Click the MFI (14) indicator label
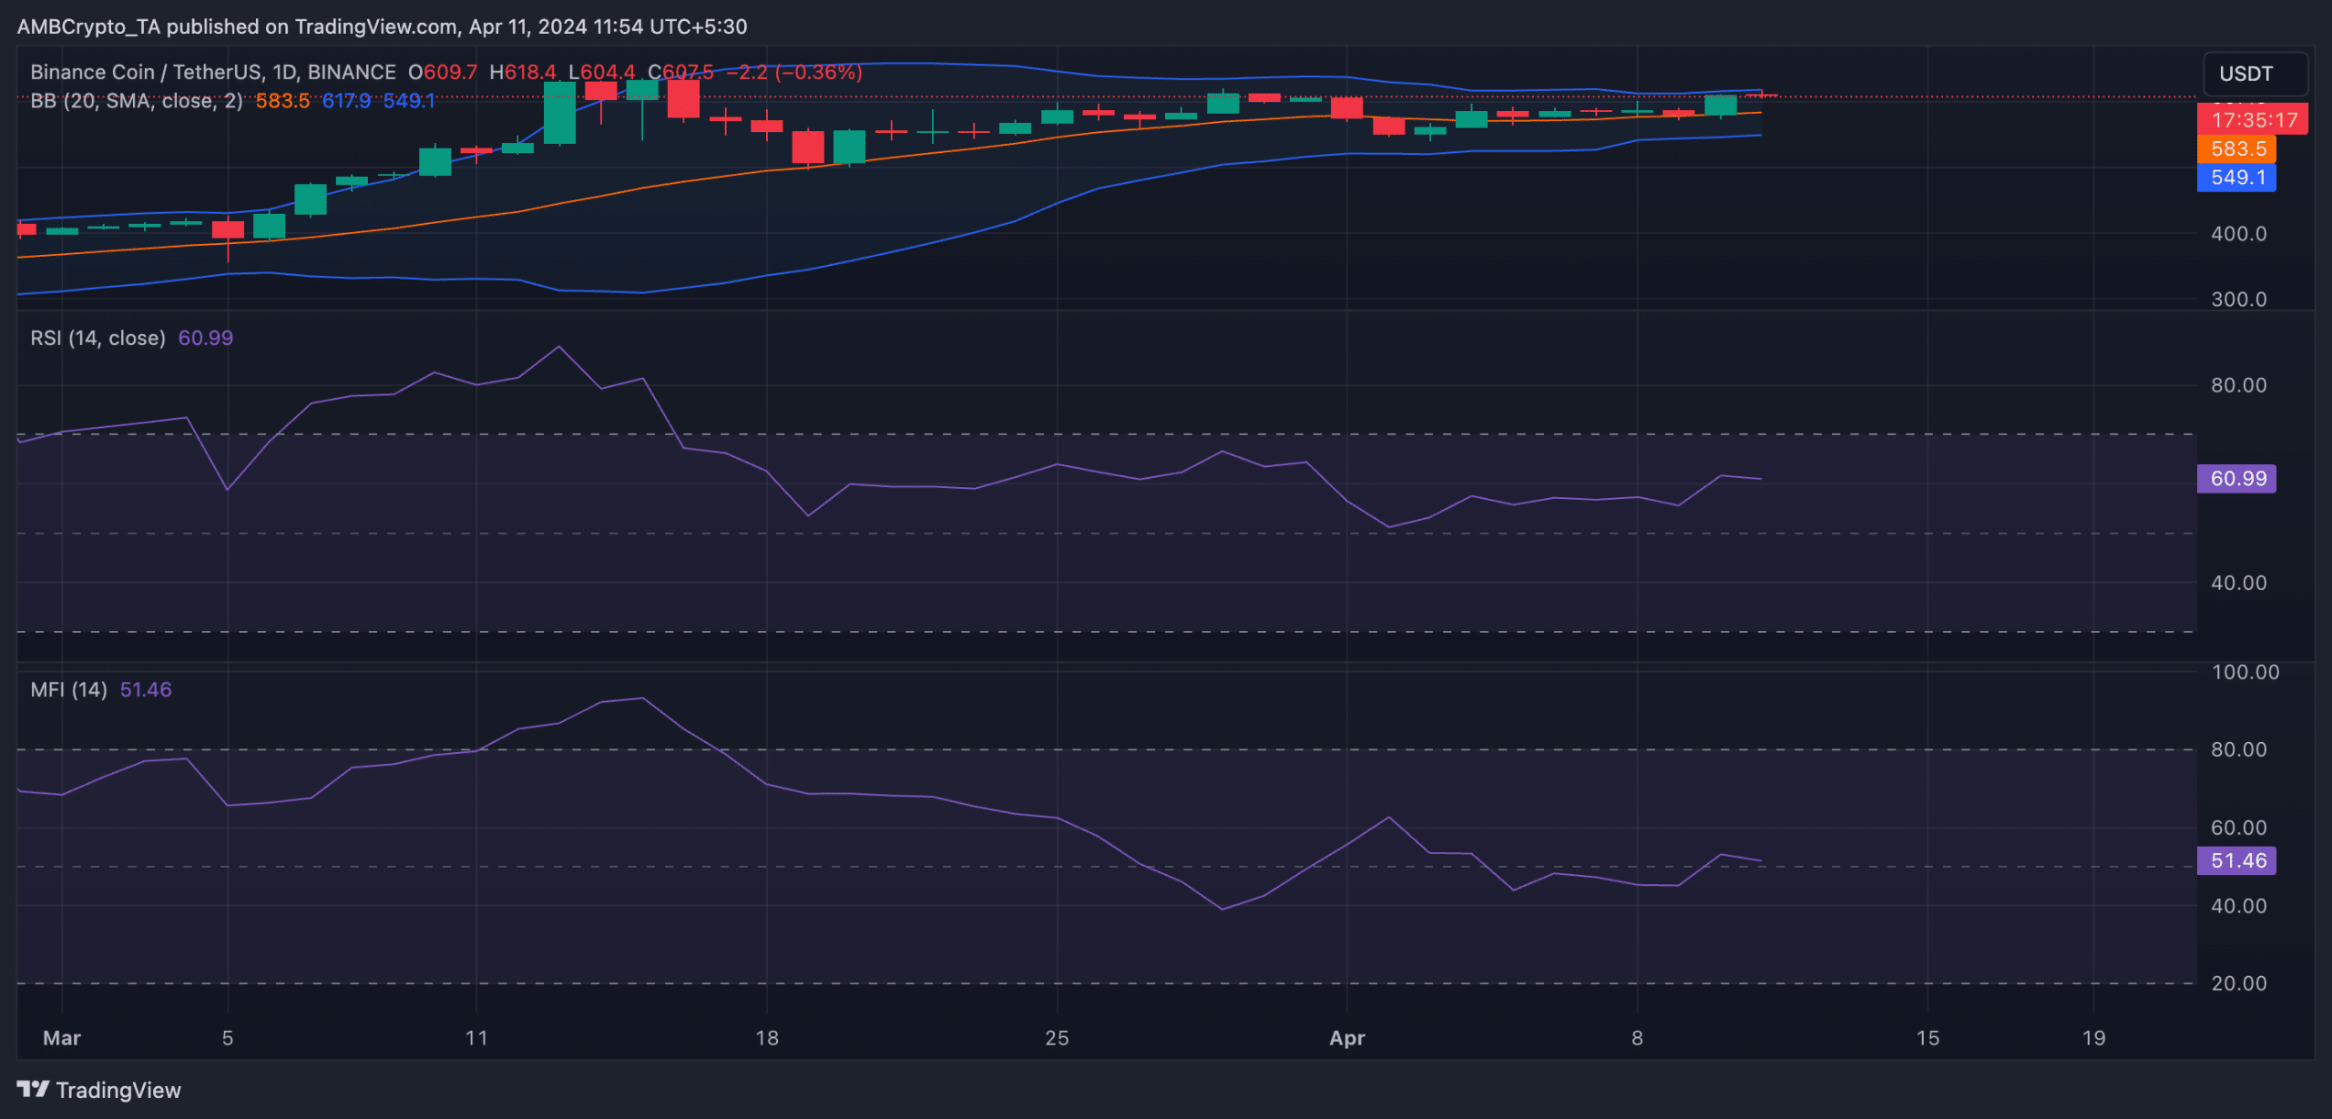2332x1119 pixels. point(69,689)
